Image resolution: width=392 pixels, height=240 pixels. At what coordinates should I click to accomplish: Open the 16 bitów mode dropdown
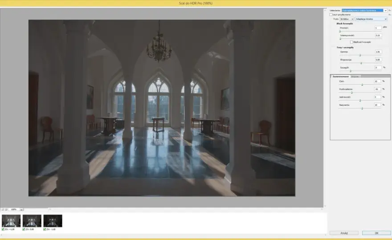point(347,19)
